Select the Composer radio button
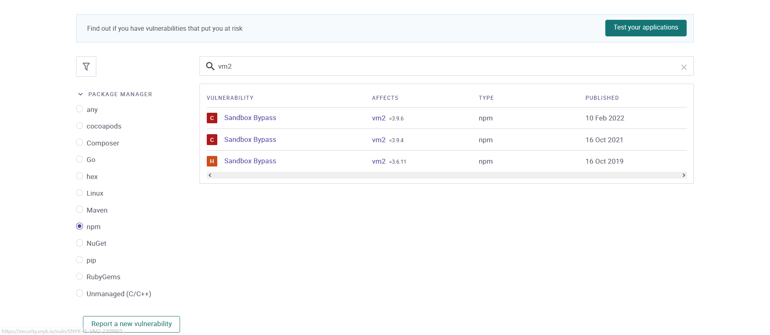The width and height of the screenshot is (770, 335). [80, 143]
